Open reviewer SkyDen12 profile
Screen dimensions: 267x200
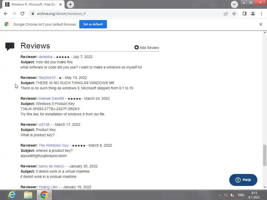pos(47,78)
